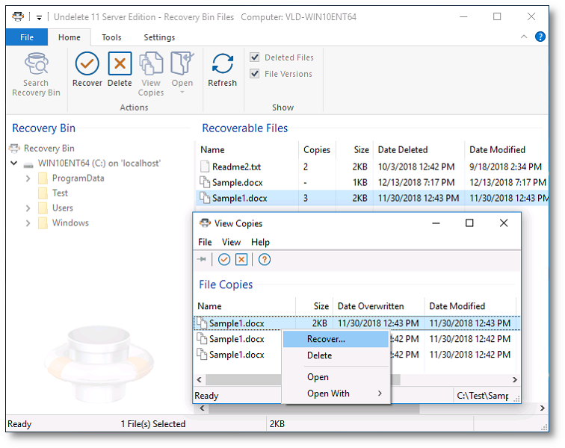Screen dimensions: 565x448
Task: Select Sample1.docx row in Recoverable Files
Action: pyautogui.click(x=372, y=198)
